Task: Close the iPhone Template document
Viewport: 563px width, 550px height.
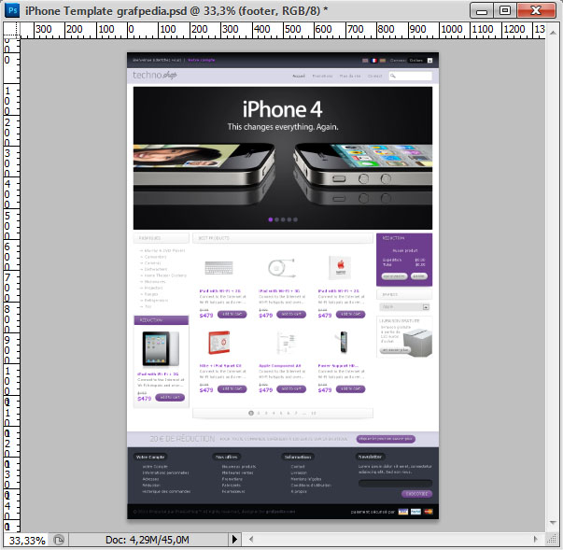Action: 536,11
